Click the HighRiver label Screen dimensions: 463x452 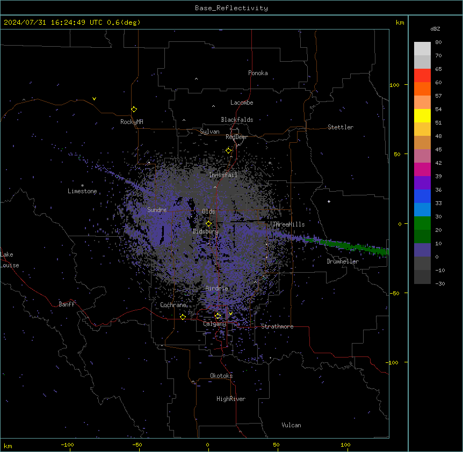pyautogui.click(x=231, y=399)
